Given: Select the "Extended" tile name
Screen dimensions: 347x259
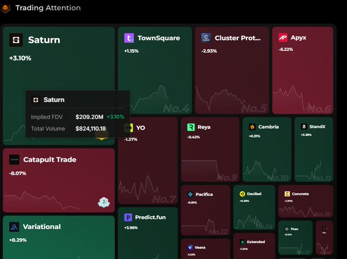Looking at the screenshot, I should [256, 242].
